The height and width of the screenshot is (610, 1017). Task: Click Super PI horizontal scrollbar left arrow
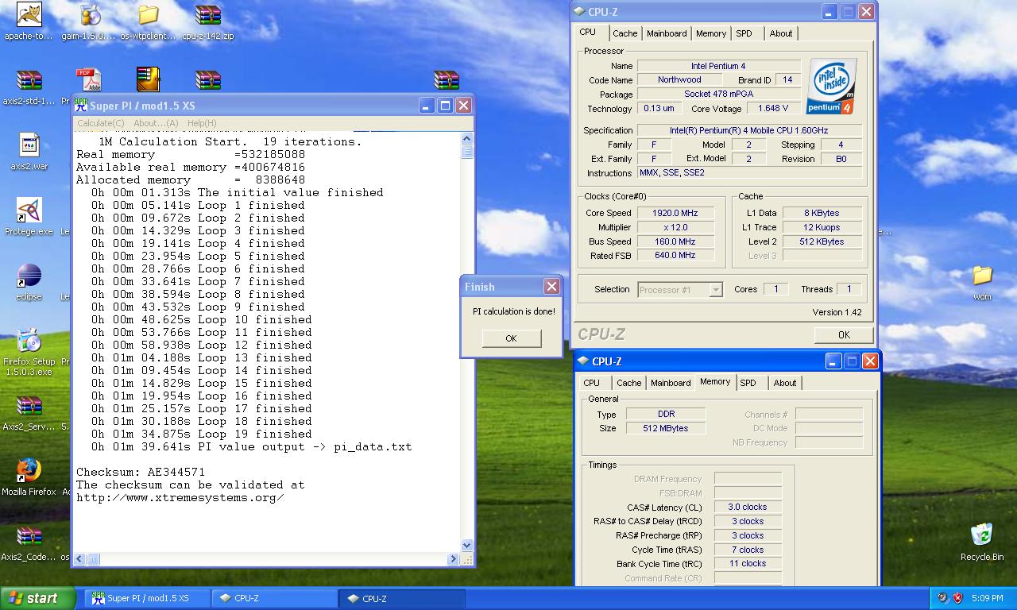(80, 559)
